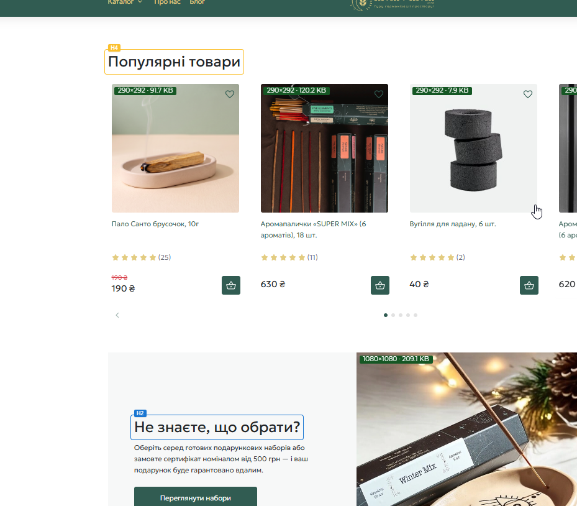The height and width of the screenshot is (506, 577).
Task: Open the Winter Mix promo banner image
Action: pos(466,429)
